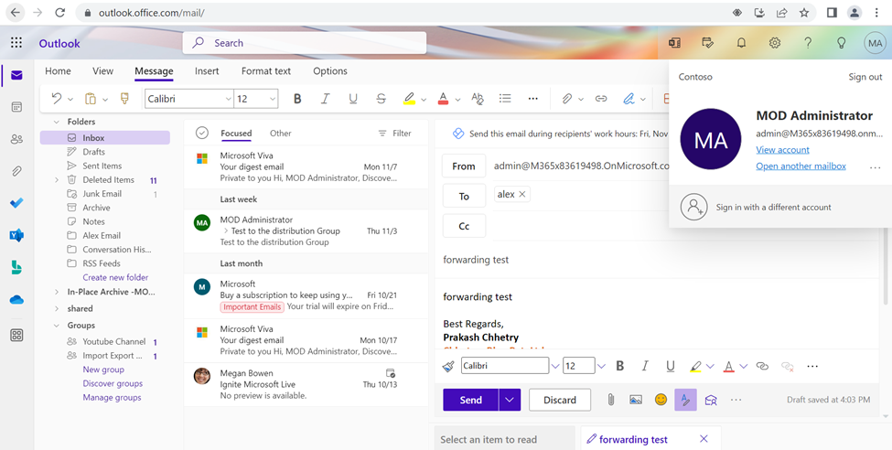Insert link from the ribbon
The width and height of the screenshot is (892, 450).
[601, 99]
